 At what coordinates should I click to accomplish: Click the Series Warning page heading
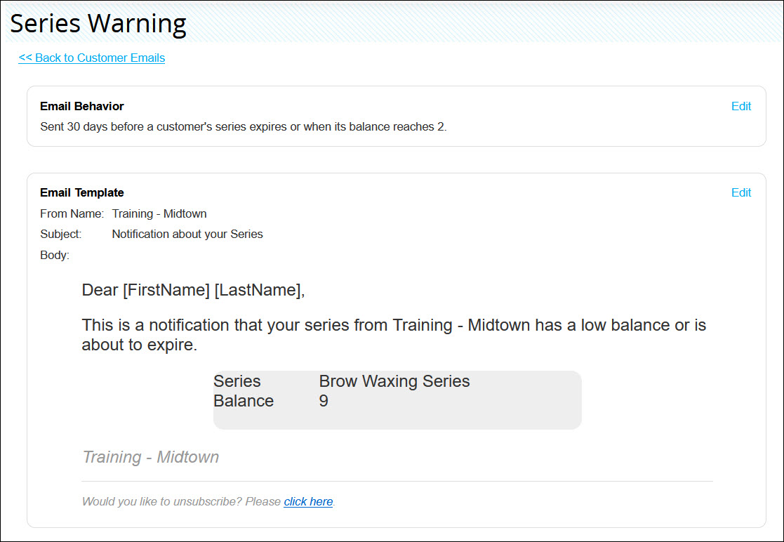coord(98,23)
